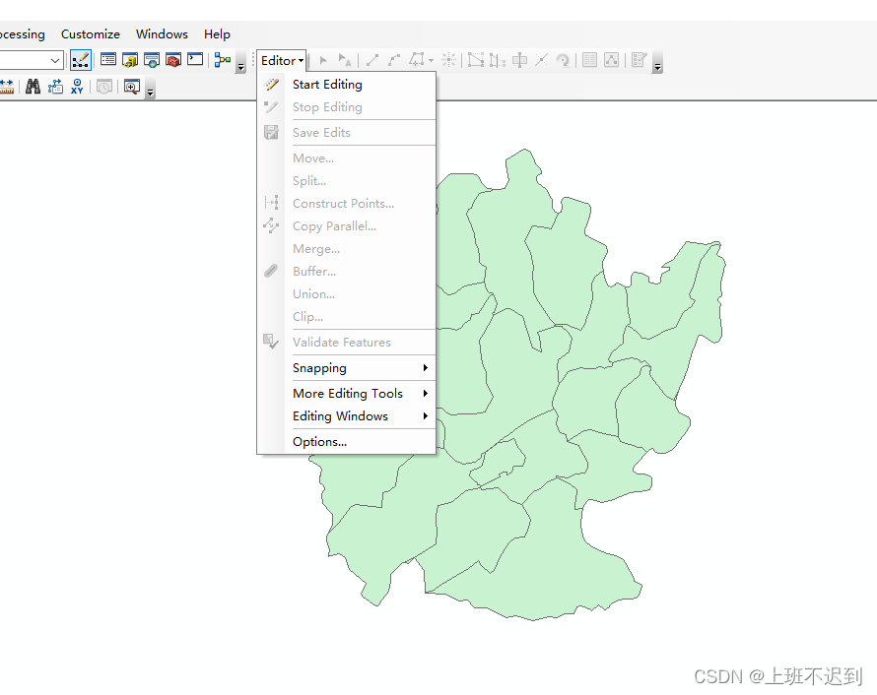Select the Measure tool
877x695 pixels.
pos(7,87)
